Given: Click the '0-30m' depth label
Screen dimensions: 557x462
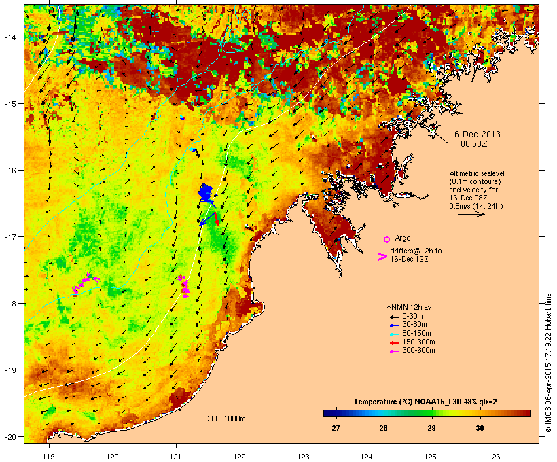Looking at the screenshot, I should 412,317.
